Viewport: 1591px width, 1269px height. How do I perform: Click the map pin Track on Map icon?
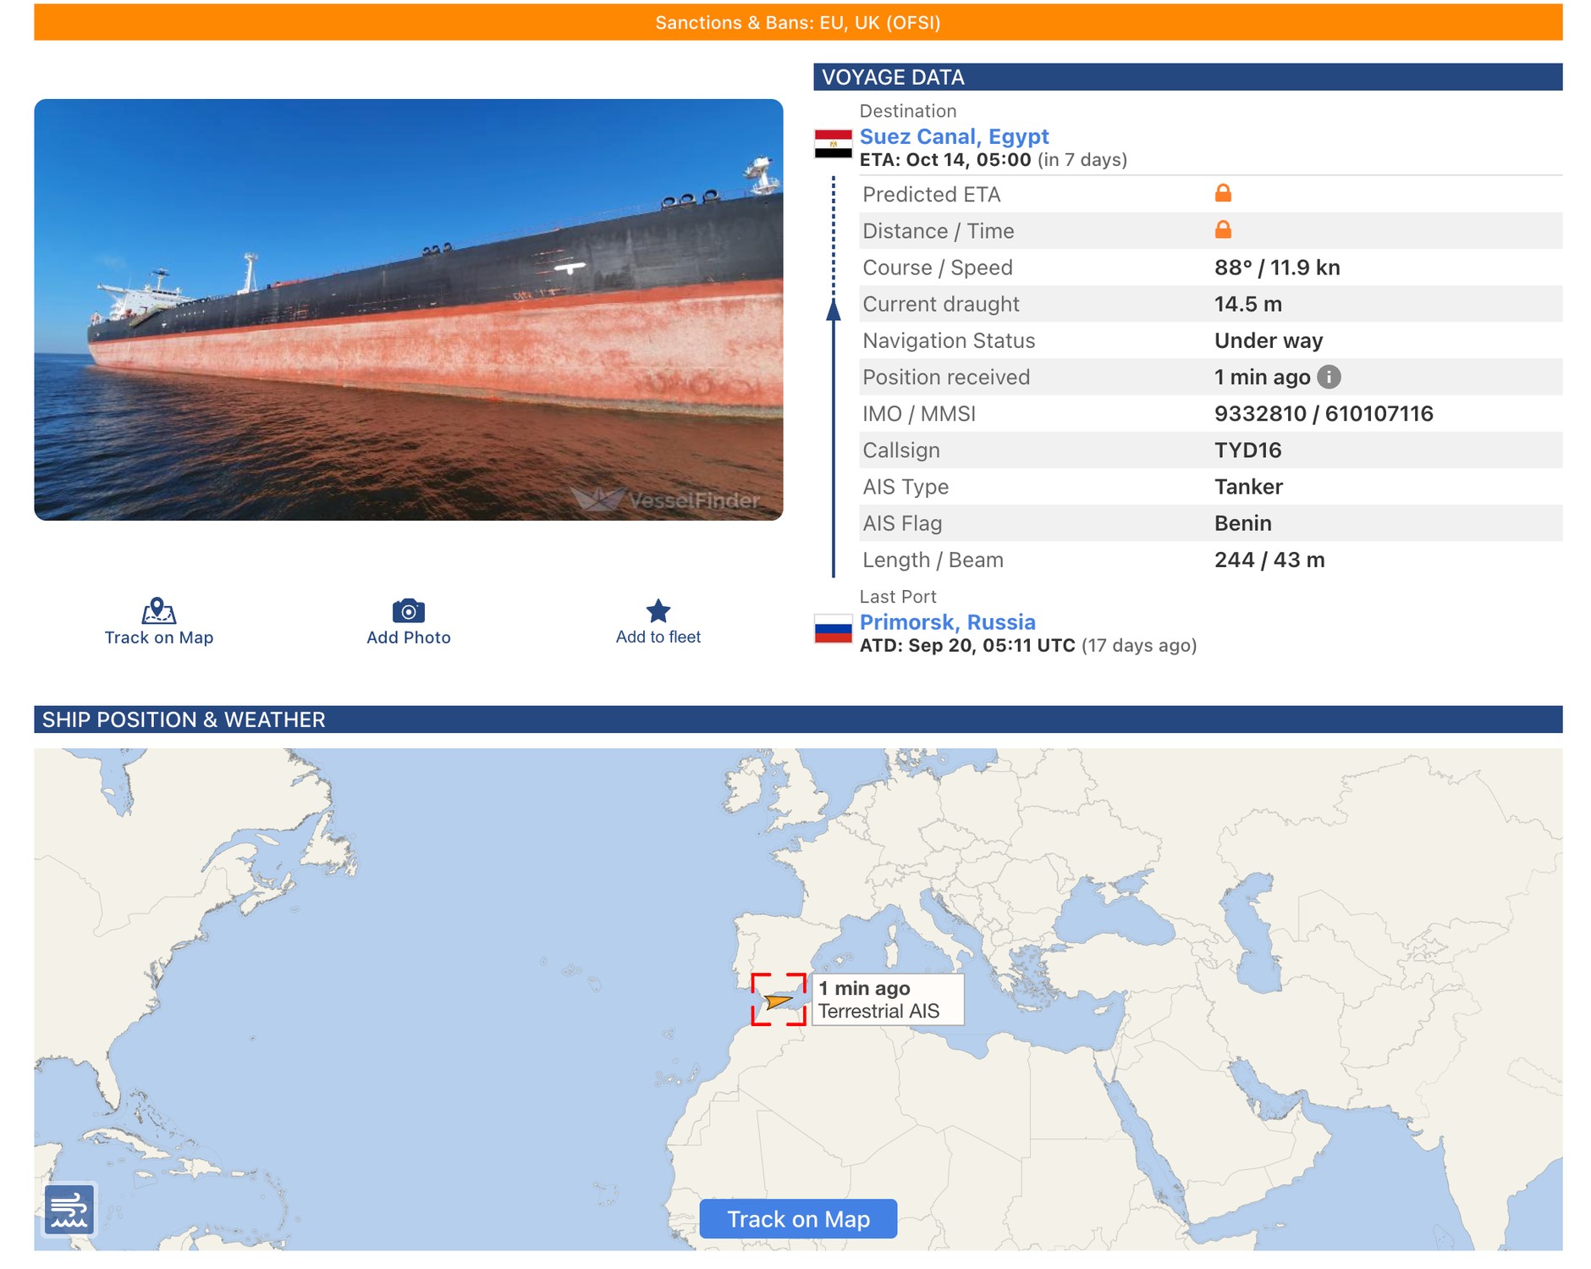point(158,610)
